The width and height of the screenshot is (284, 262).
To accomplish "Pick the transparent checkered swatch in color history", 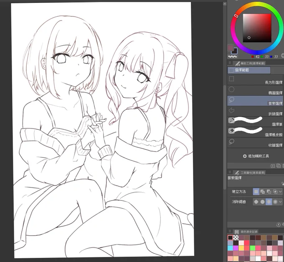I will (x=236, y=238).
